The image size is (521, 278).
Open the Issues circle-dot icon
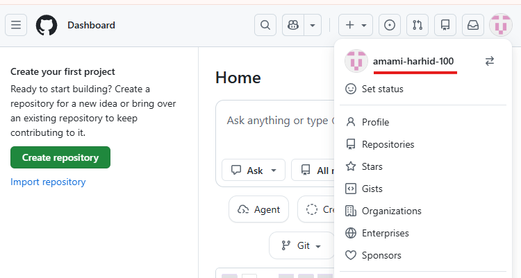tap(390, 25)
